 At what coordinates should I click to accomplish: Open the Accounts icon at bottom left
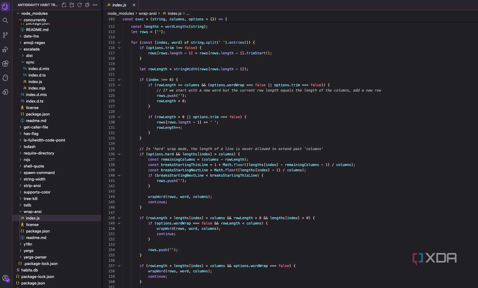click(5, 278)
